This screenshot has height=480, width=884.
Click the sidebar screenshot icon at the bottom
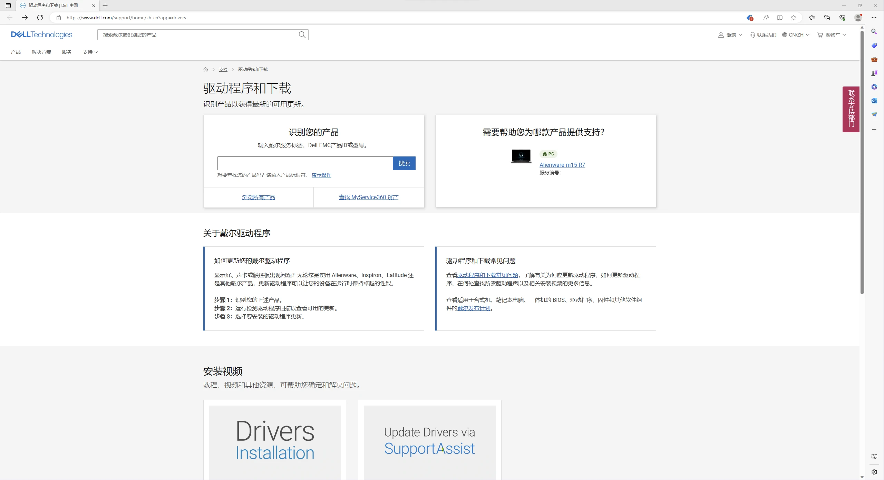tap(874, 457)
